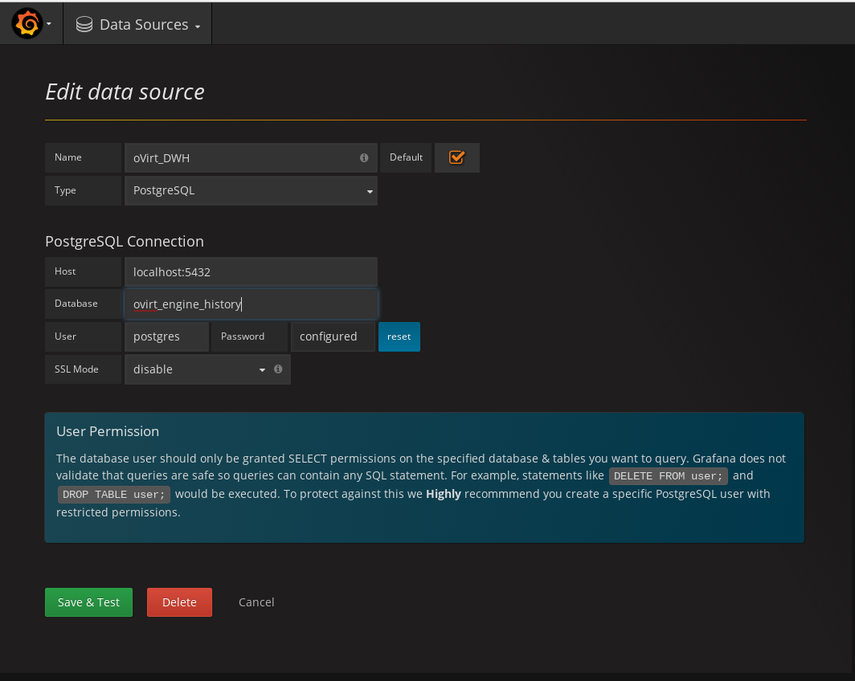Click the DROP TABLE user; code snippet

point(113,495)
